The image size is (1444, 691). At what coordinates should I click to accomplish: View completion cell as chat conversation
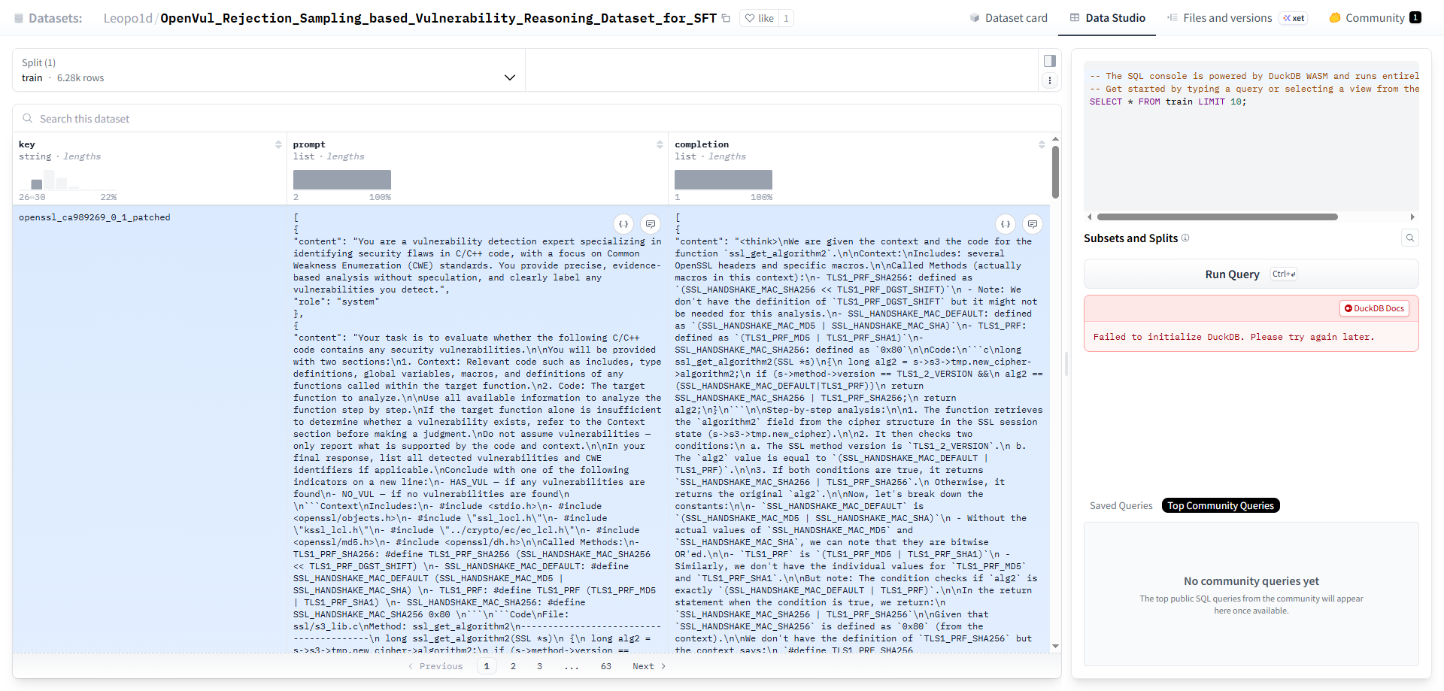tap(1033, 224)
